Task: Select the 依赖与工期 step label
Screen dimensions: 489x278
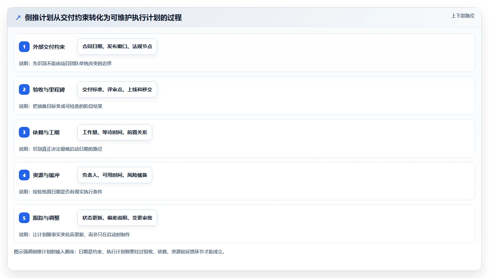Action: tap(46, 132)
